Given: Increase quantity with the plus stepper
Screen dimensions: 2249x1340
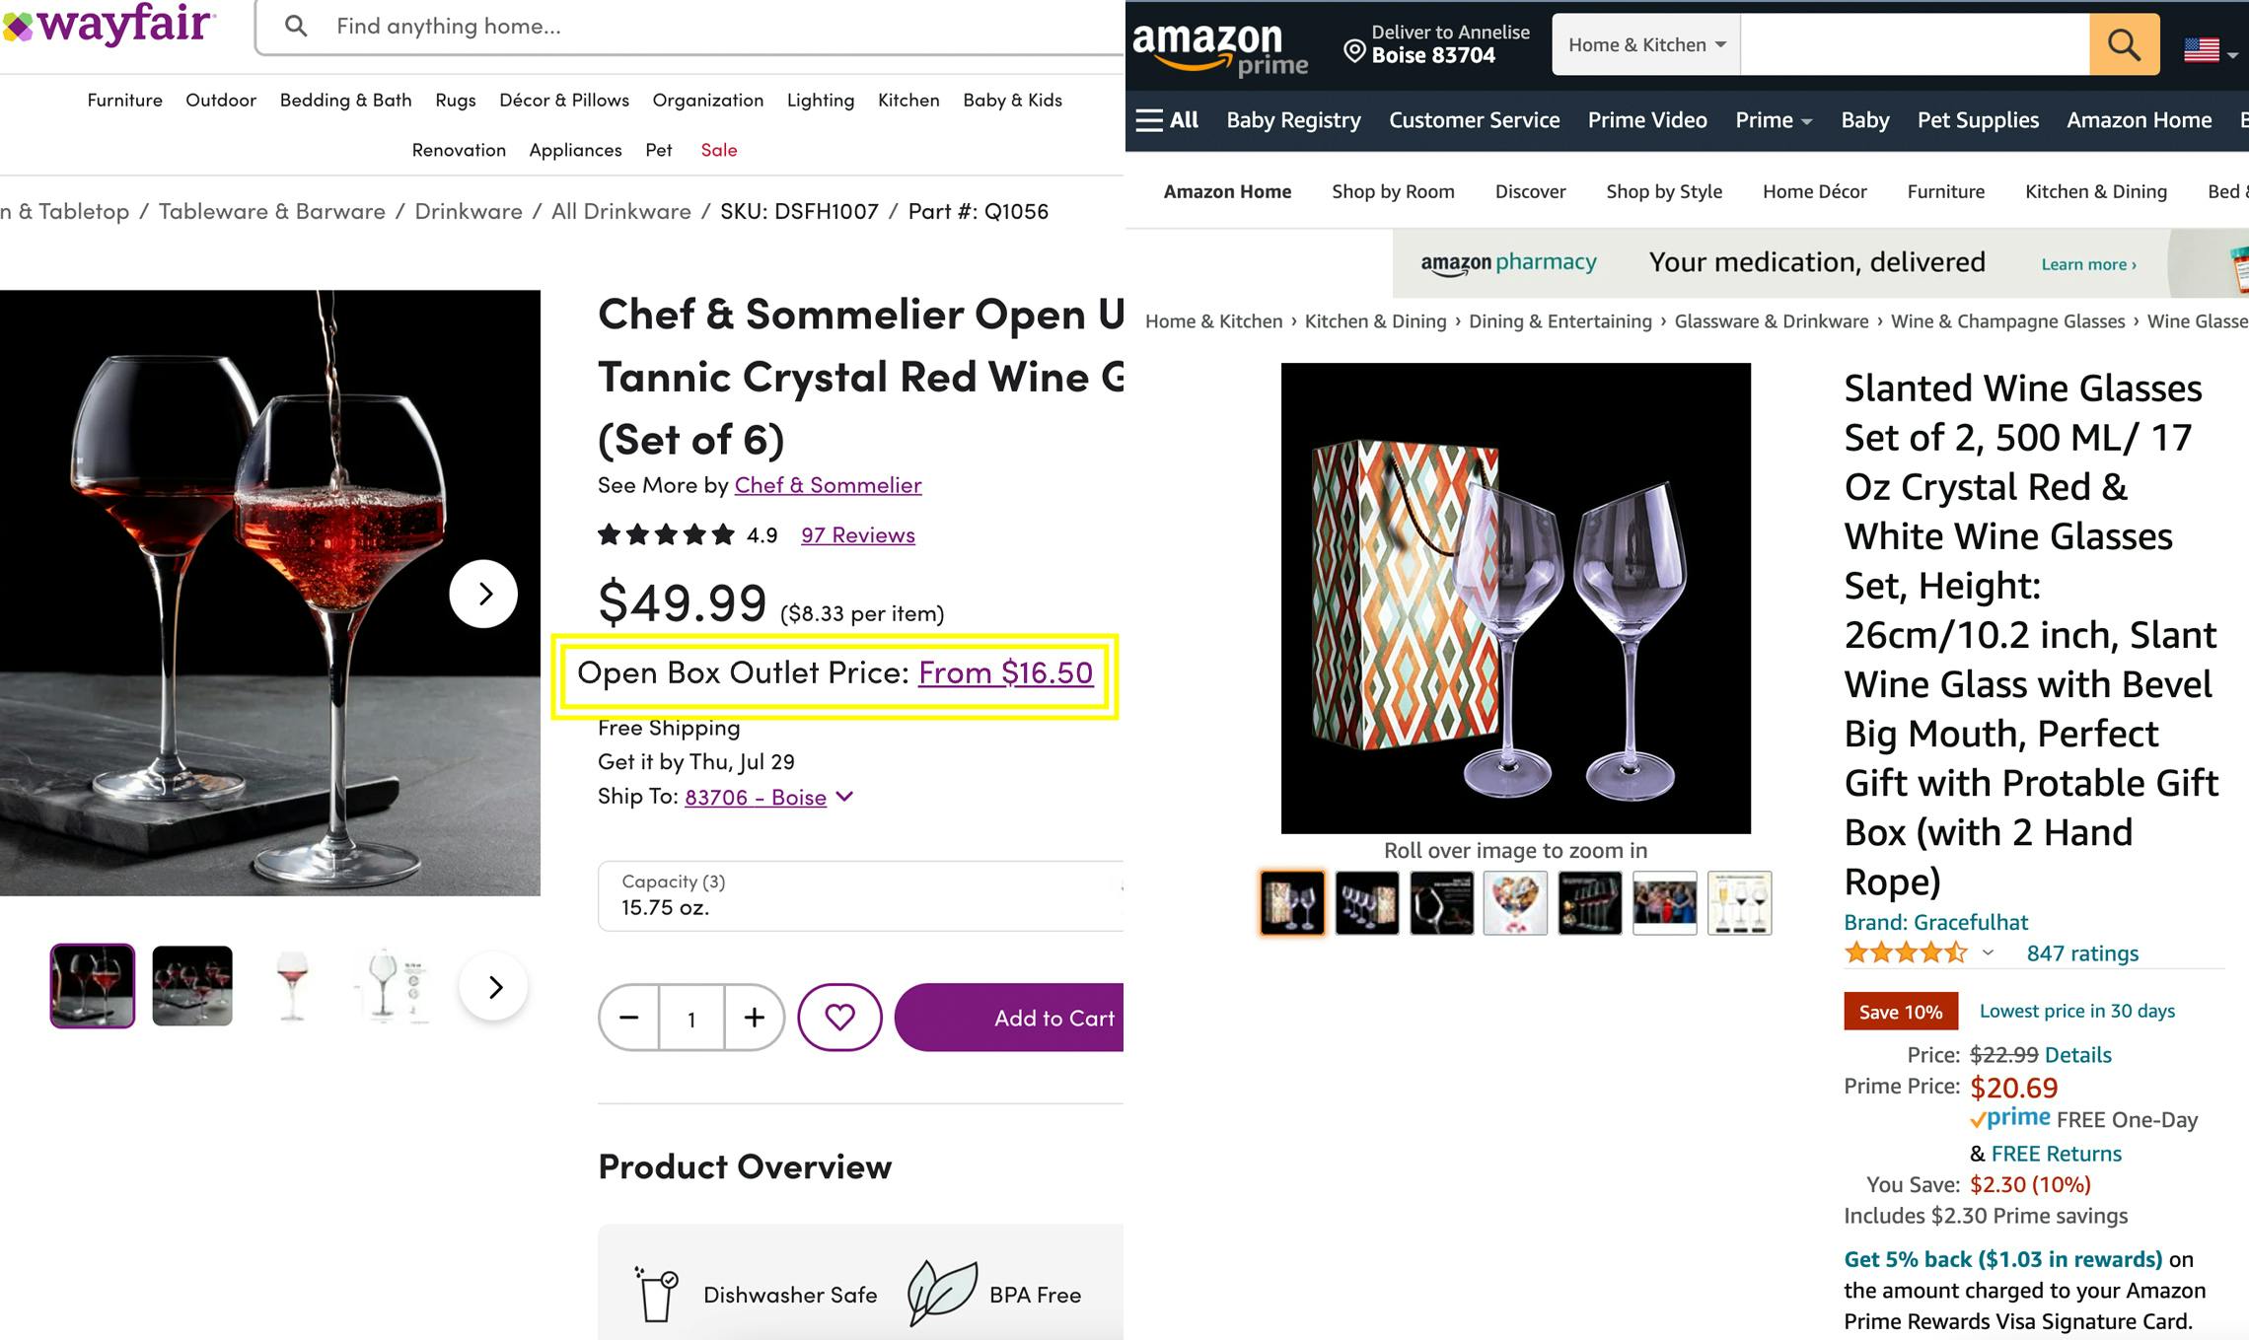Looking at the screenshot, I should pyautogui.click(x=754, y=1018).
